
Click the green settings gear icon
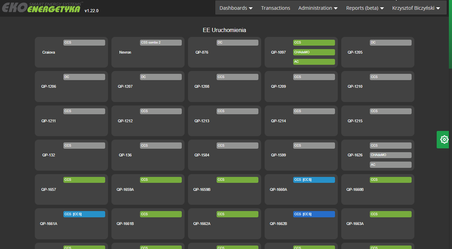click(444, 140)
